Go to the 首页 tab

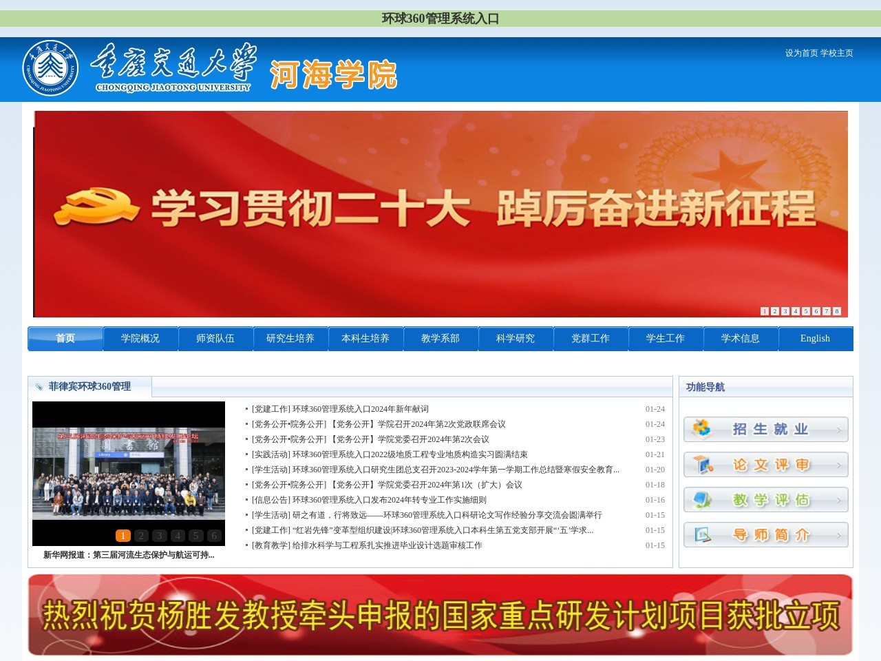coord(65,339)
